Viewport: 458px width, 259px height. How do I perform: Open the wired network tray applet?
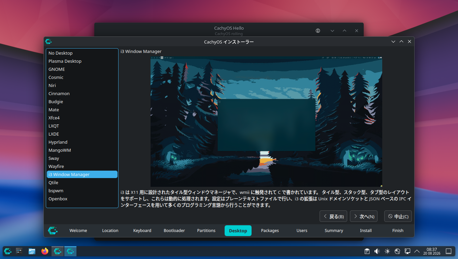pos(407,251)
